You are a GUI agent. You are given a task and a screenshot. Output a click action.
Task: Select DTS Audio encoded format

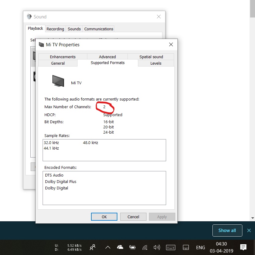tap(54, 175)
